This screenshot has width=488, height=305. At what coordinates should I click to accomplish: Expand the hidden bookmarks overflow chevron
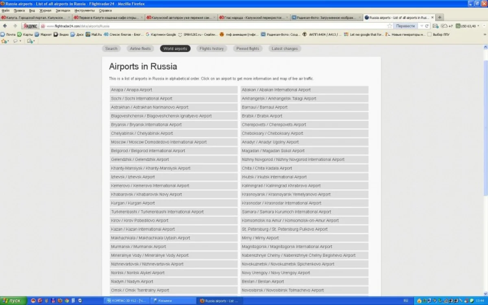[x=485, y=35]
